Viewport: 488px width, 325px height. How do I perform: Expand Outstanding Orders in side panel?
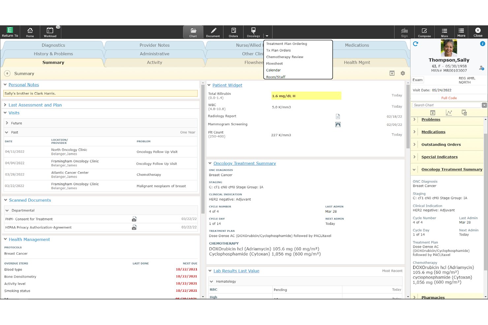[x=414, y=144]
